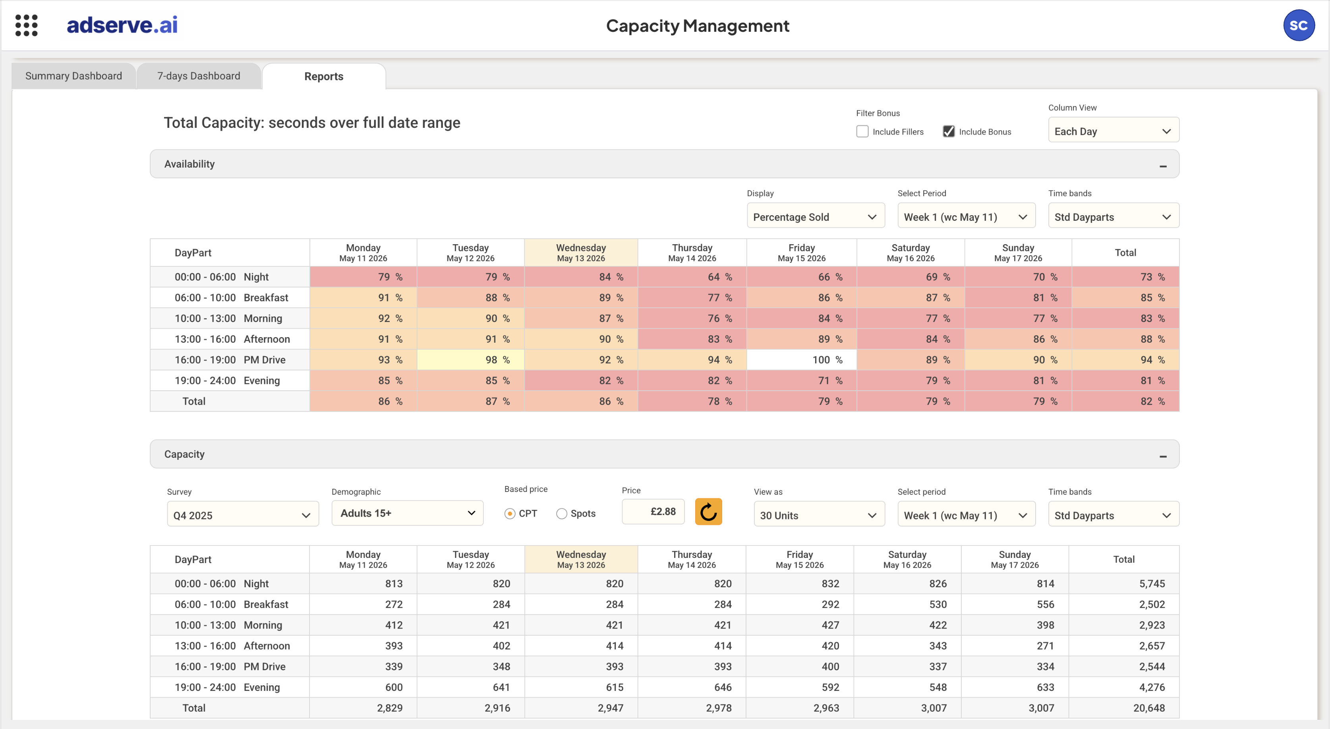Click the 530 Saturday Breakfast capacity cell

[x=907, y=604]
